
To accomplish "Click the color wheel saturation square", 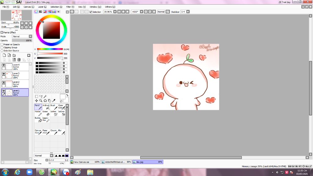I will [x=51, y=30].
